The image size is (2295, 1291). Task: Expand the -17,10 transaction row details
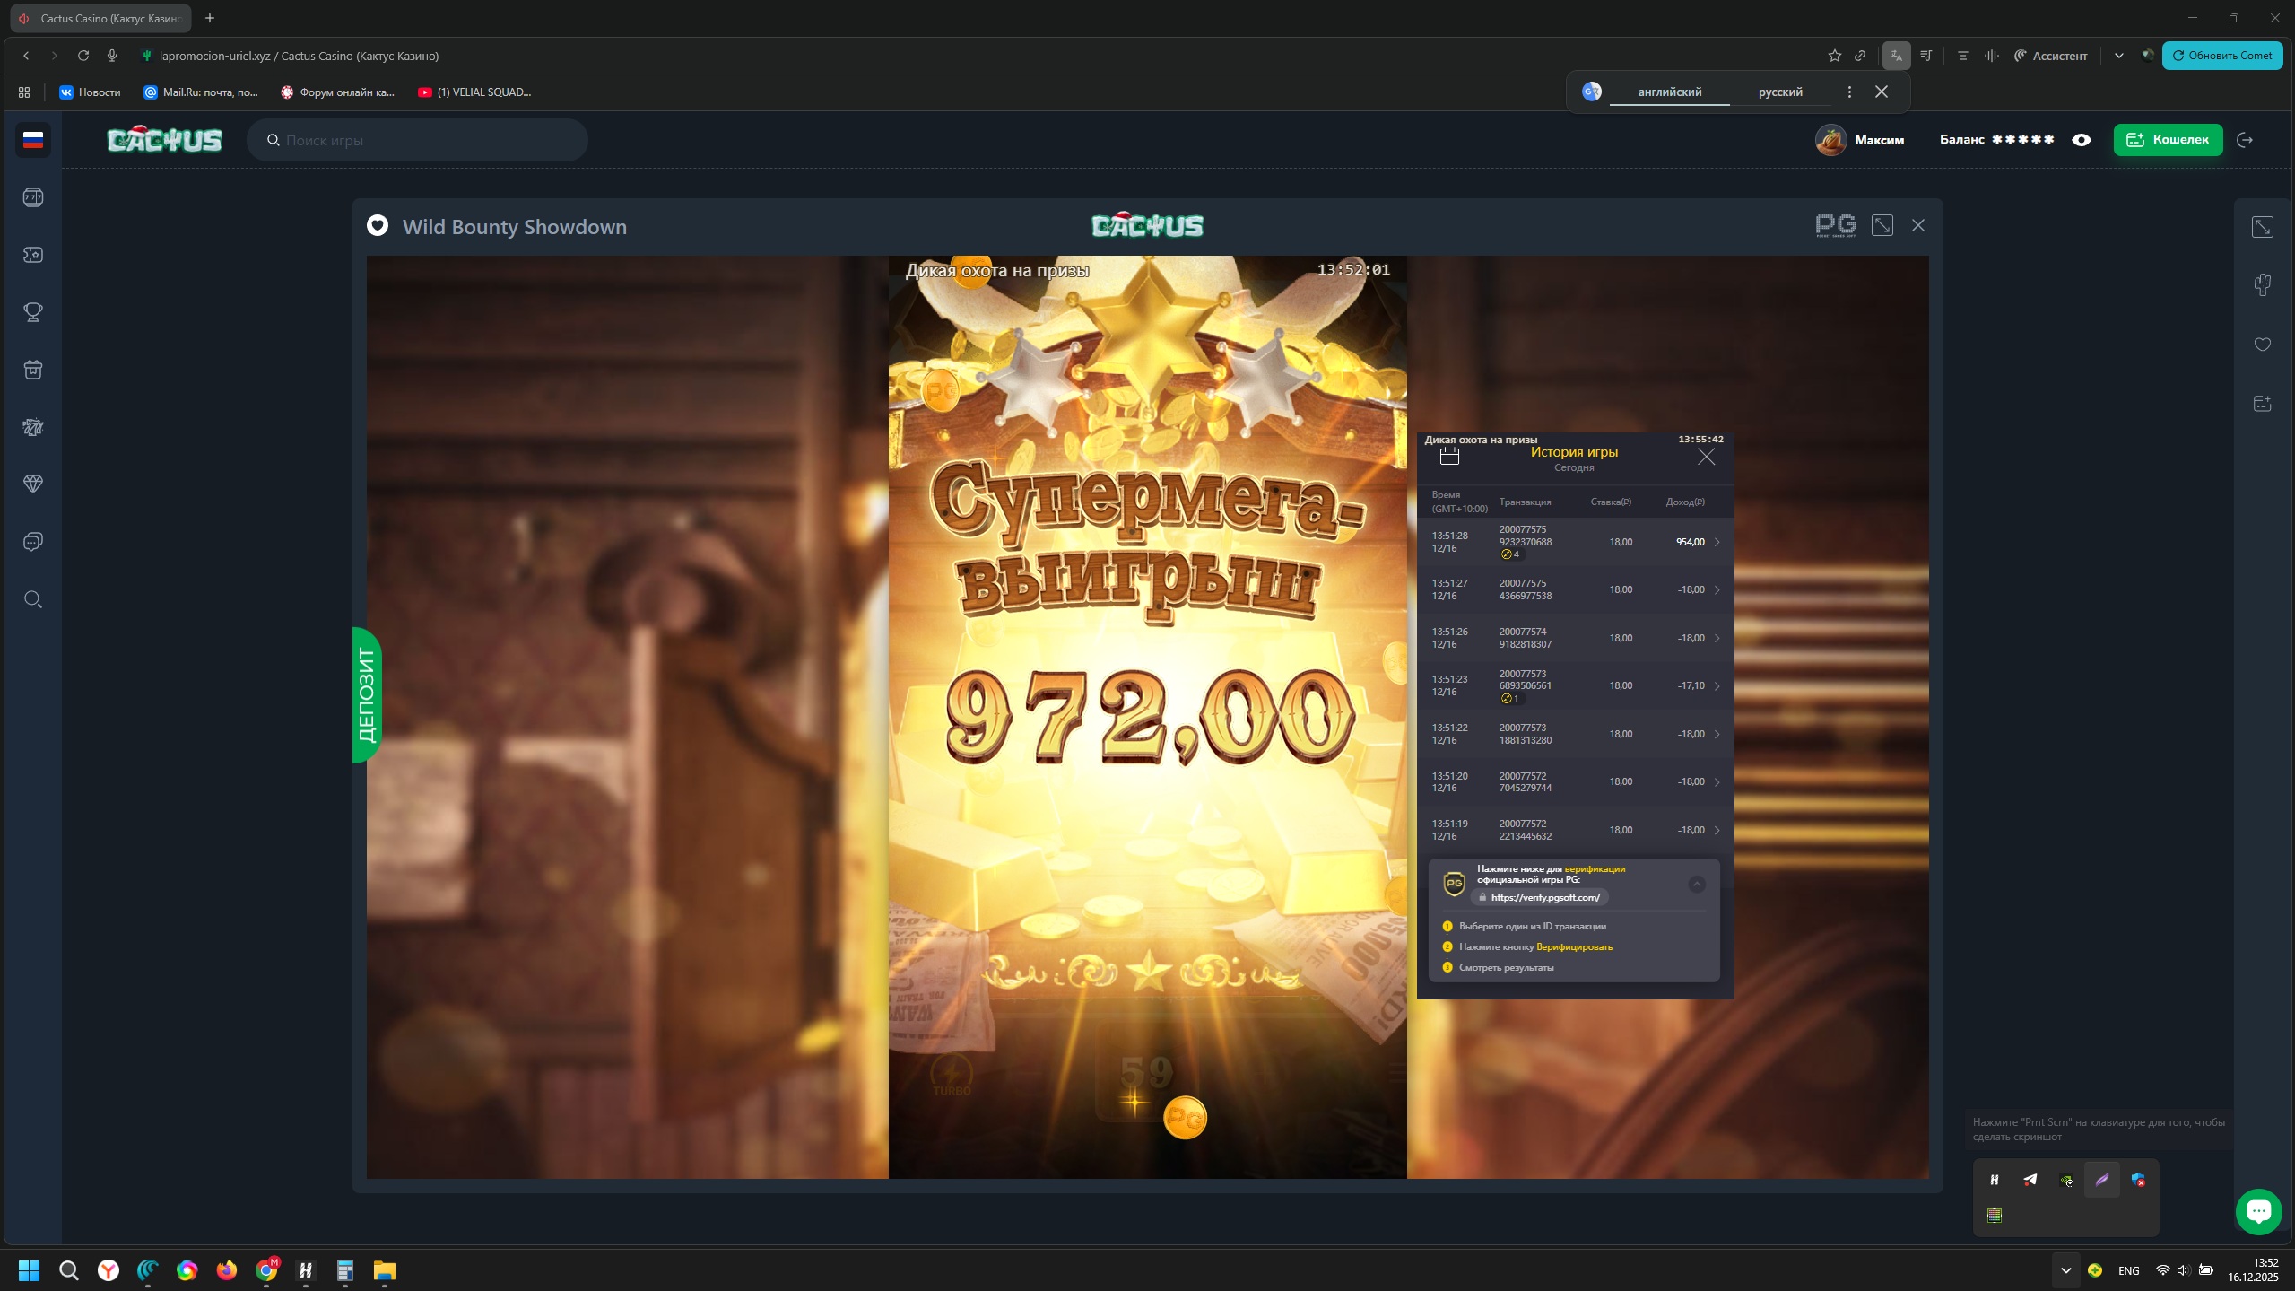(x=1717, y=686)
